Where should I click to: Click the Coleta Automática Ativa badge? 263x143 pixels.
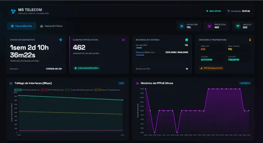pyautogui.click(x=86, y=68)
